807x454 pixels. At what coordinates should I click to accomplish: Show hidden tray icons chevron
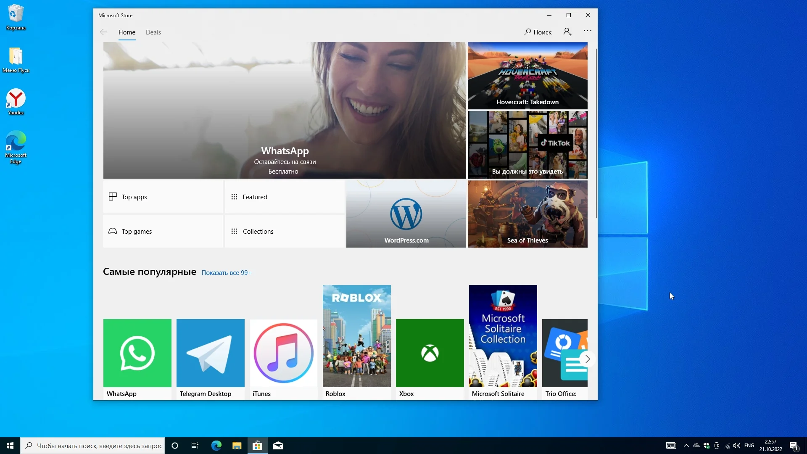tap(686, 446)
